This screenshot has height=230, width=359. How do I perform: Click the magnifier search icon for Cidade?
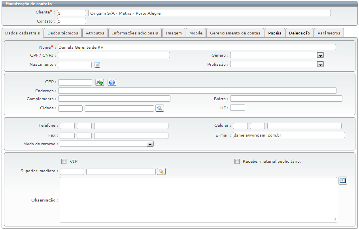[159, 108]
